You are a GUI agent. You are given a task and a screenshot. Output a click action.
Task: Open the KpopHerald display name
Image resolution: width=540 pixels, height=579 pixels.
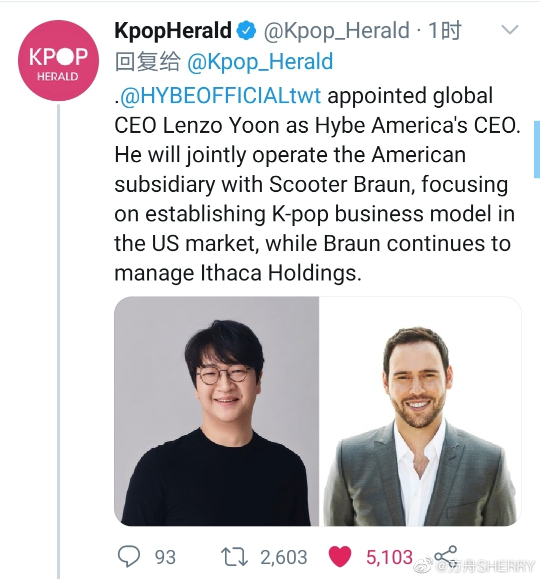(x=173, y=31)
